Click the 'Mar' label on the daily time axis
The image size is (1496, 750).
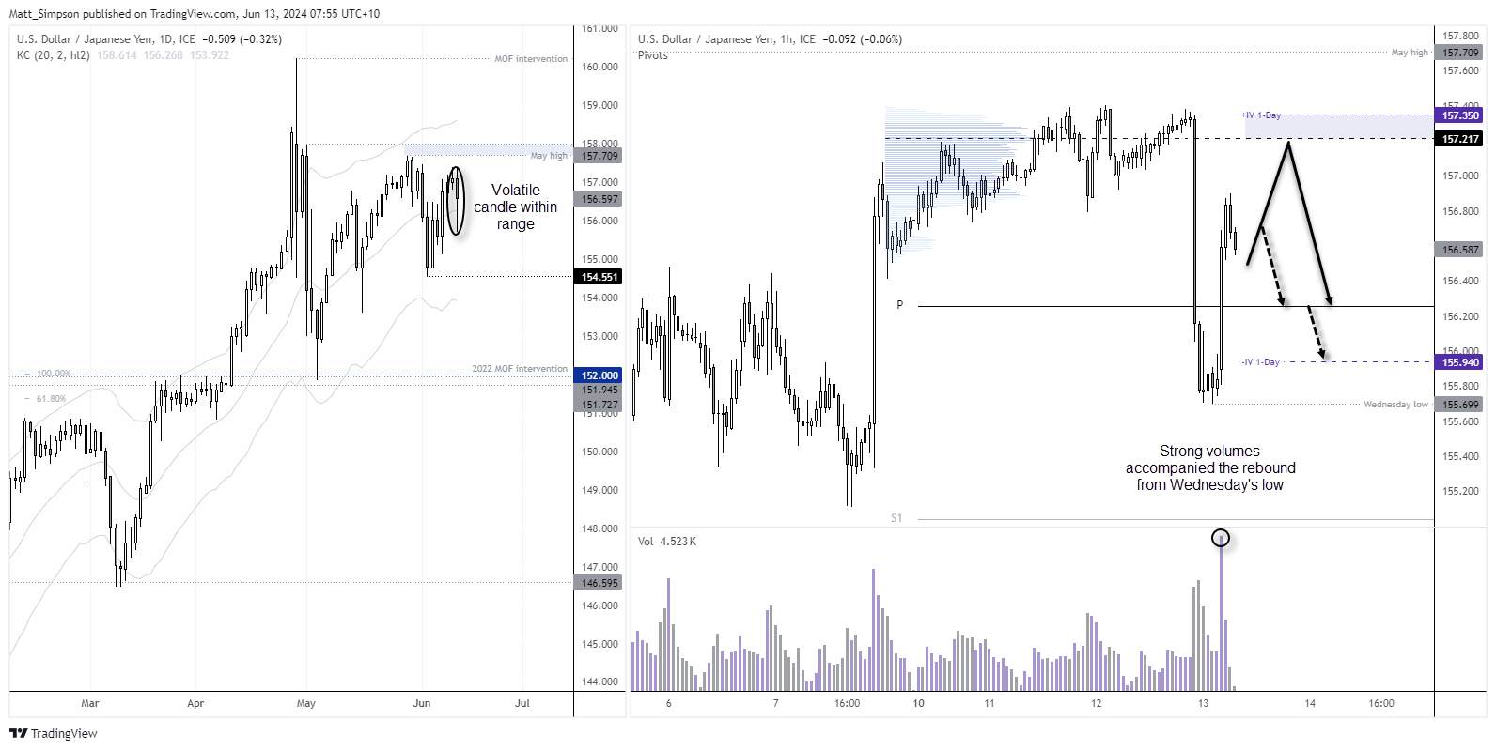tap(90, 703)
